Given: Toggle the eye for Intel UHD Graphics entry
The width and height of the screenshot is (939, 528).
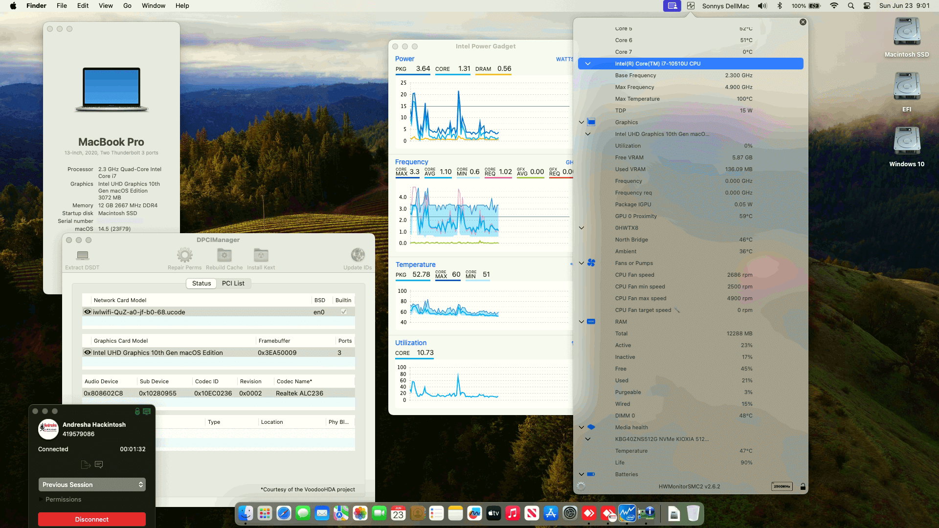Looking at the screenshot, I should pos(87,352).
